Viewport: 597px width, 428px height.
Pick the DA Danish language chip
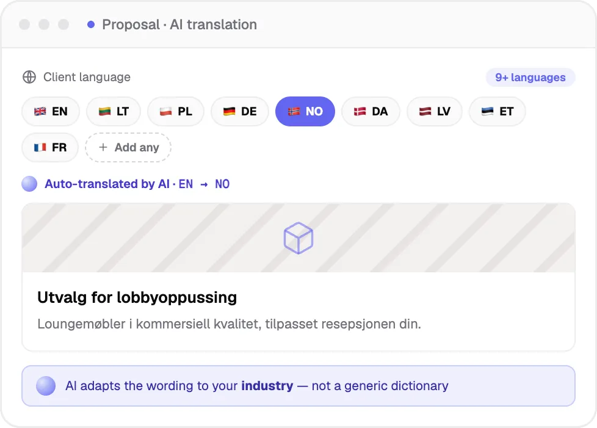[x=371, y=111]
